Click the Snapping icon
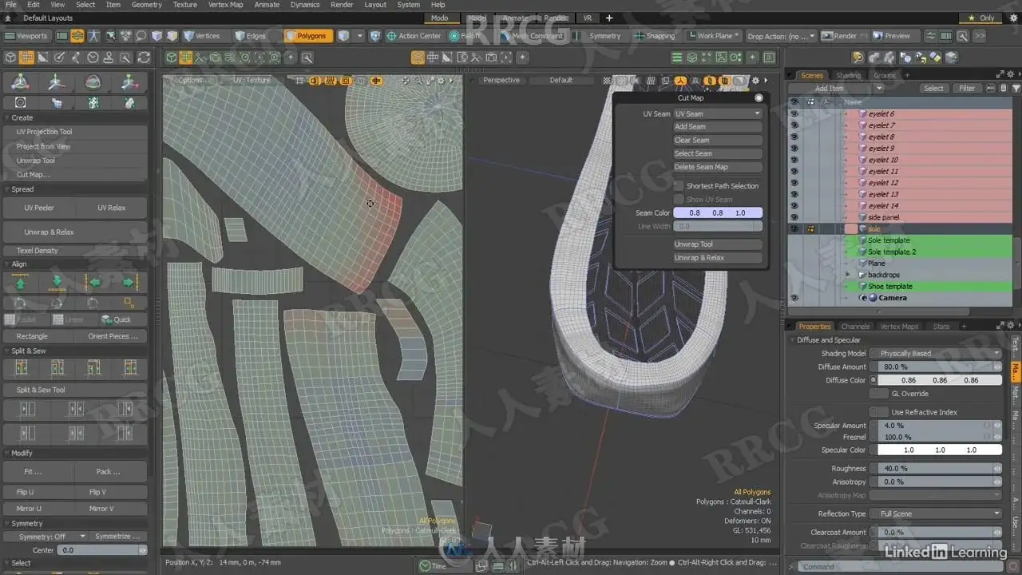 (x=639, y=36)
